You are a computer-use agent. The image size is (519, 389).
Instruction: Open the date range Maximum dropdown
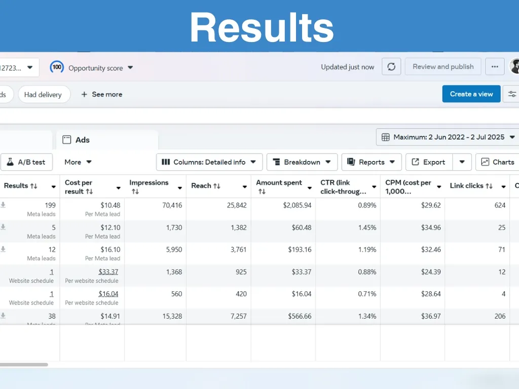448,137
